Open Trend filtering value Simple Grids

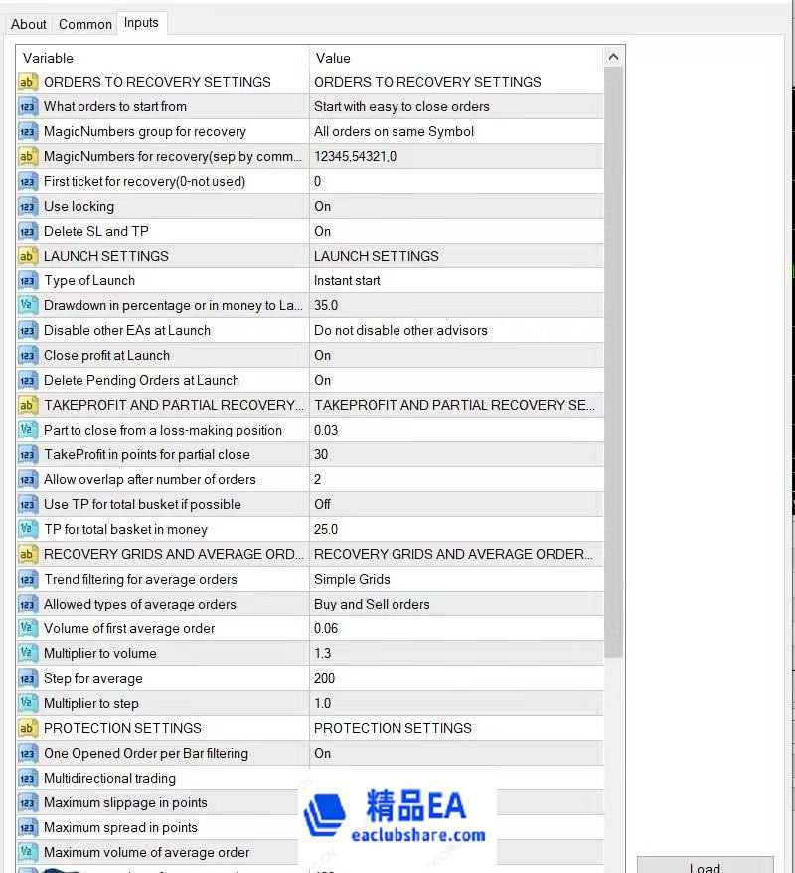tap(455, 579)
